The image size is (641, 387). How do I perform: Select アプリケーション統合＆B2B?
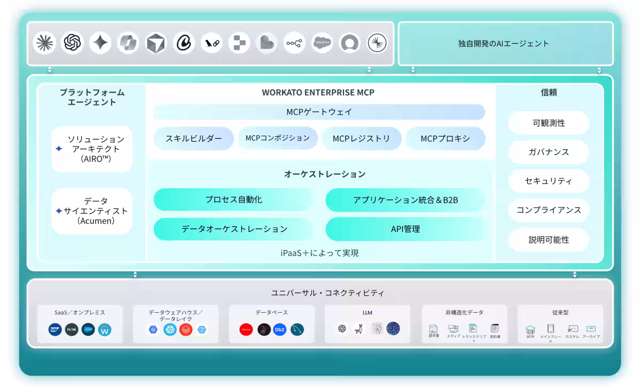point(405,200)
